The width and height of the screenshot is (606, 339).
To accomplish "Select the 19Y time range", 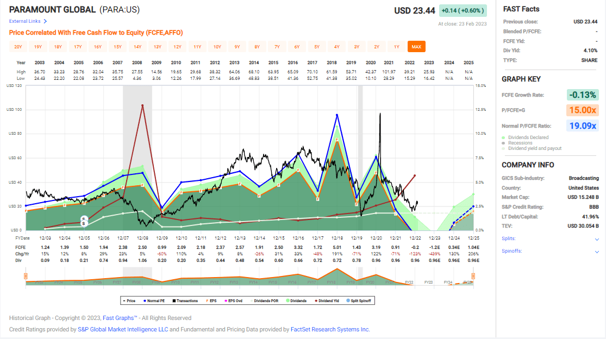I will (x=38, y=47).
